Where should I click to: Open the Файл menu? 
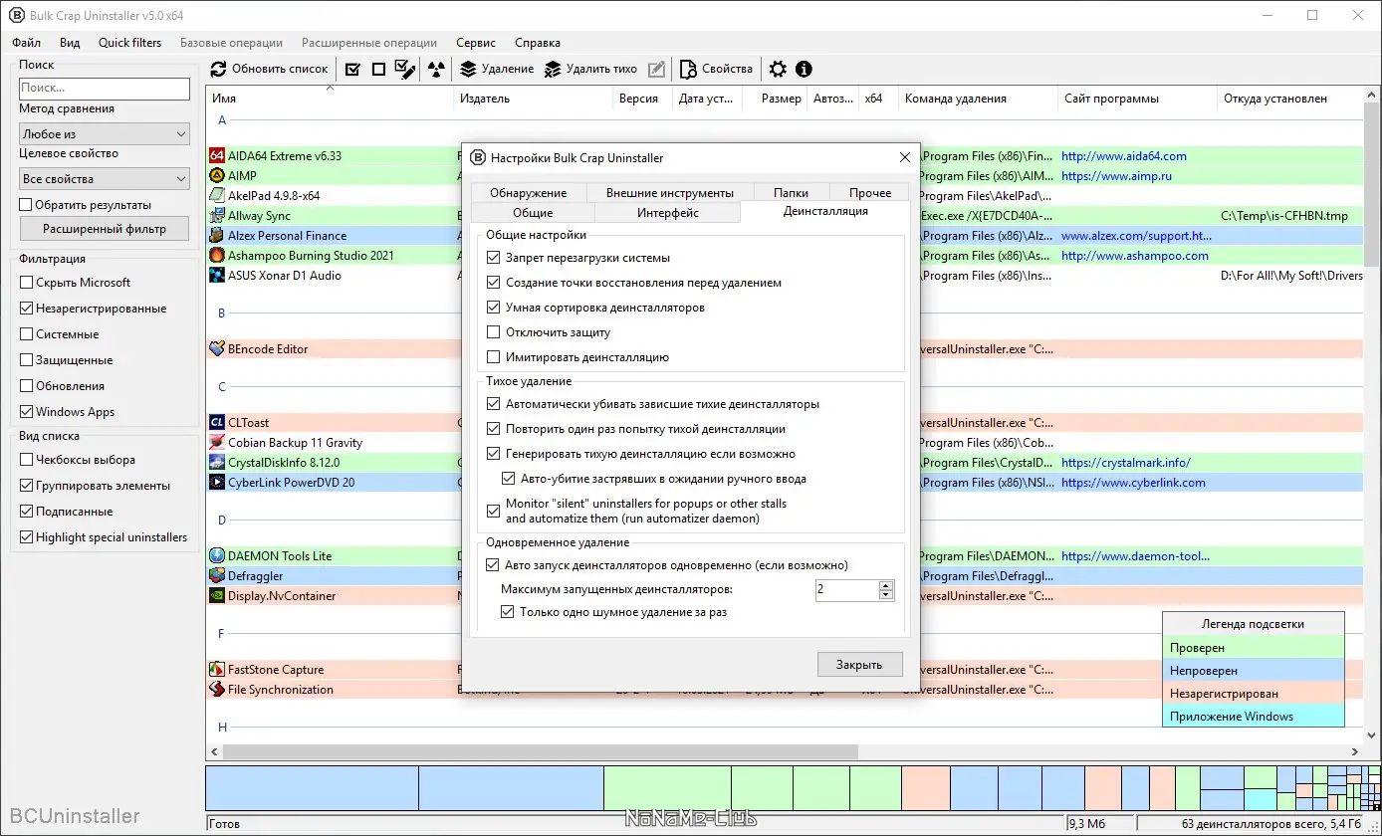[27, 43]
